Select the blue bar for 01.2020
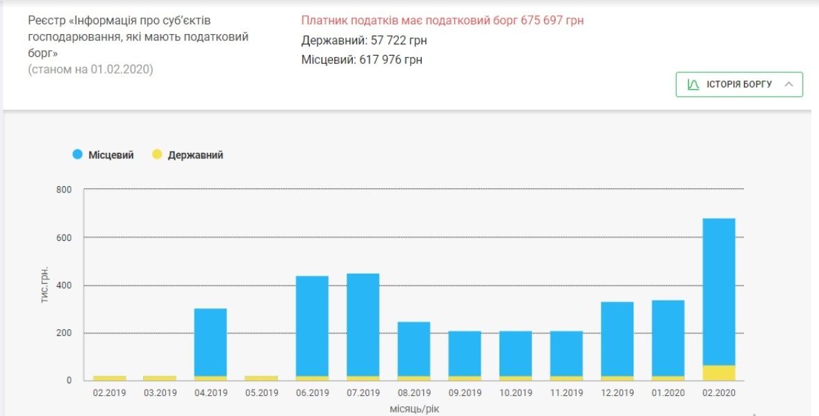The image size is (819, 416). [668, 338]
